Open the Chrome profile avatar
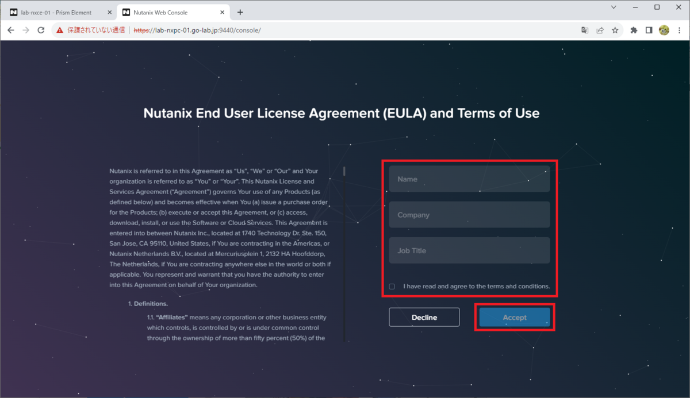Screen dimensions: 690x398 click(664, 30)
